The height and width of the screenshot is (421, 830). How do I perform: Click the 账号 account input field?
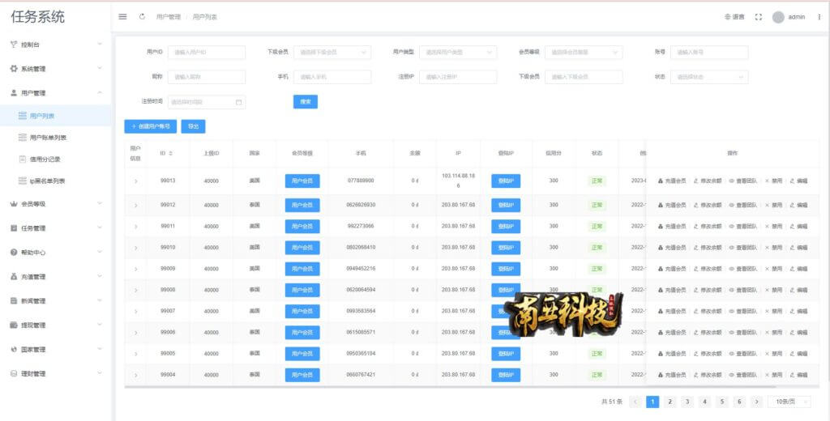click(x=709, y=53)
